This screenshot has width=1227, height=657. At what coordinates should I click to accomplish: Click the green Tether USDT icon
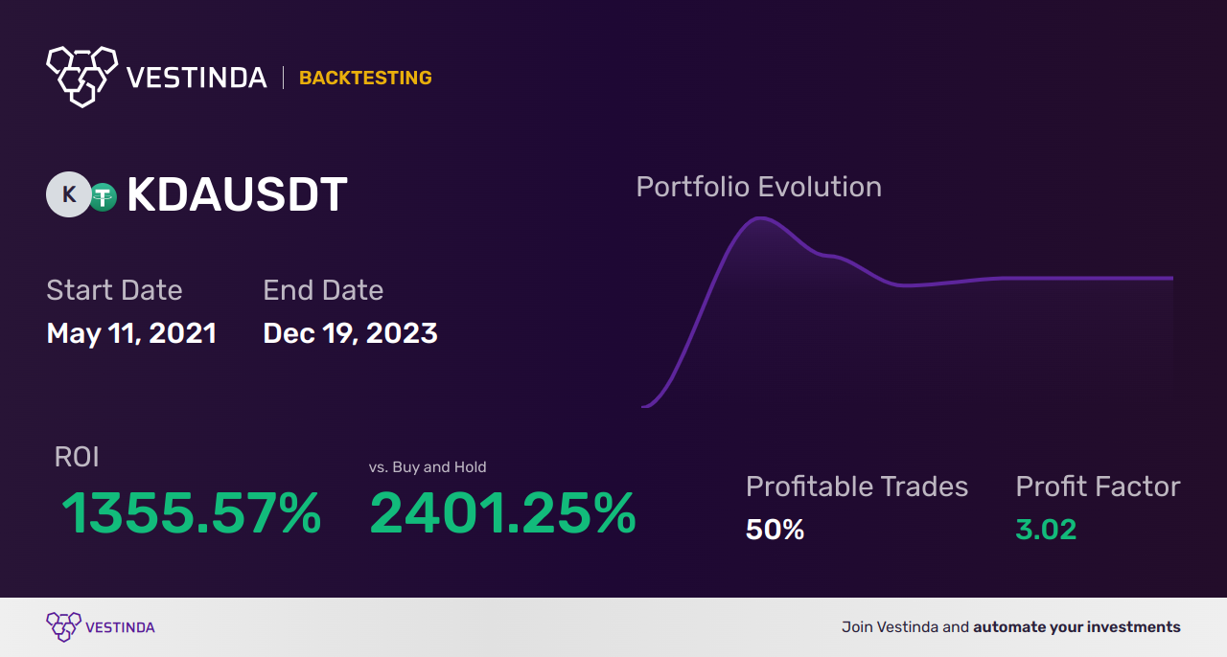pyautogui.click(x=103, y=196)
